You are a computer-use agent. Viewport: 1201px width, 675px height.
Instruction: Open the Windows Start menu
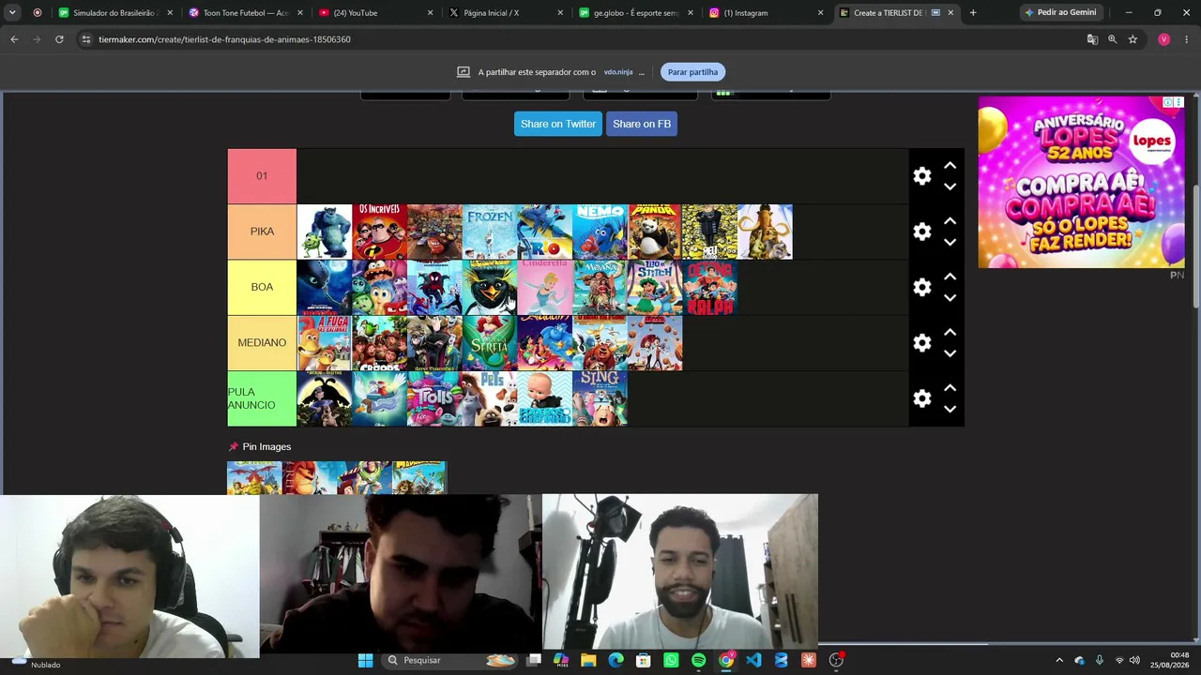click(365, 660)
